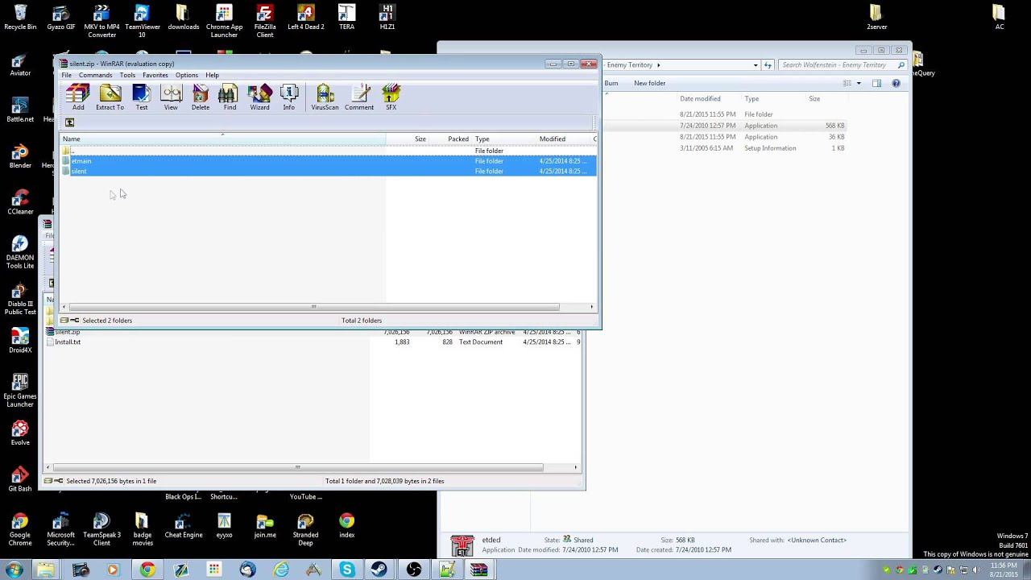Sort by Date modified in Explorer
Viewport: 1031px width, 580px height.
click(700, 99)
